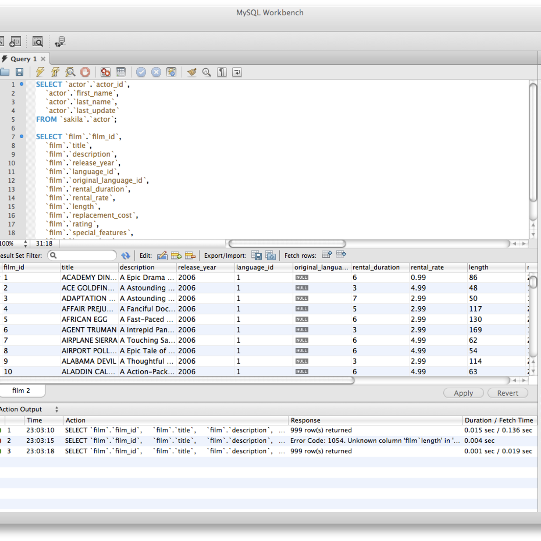Click the result grid horizontal scrollbar
This screenshot has height=541, width=541.
177,380
